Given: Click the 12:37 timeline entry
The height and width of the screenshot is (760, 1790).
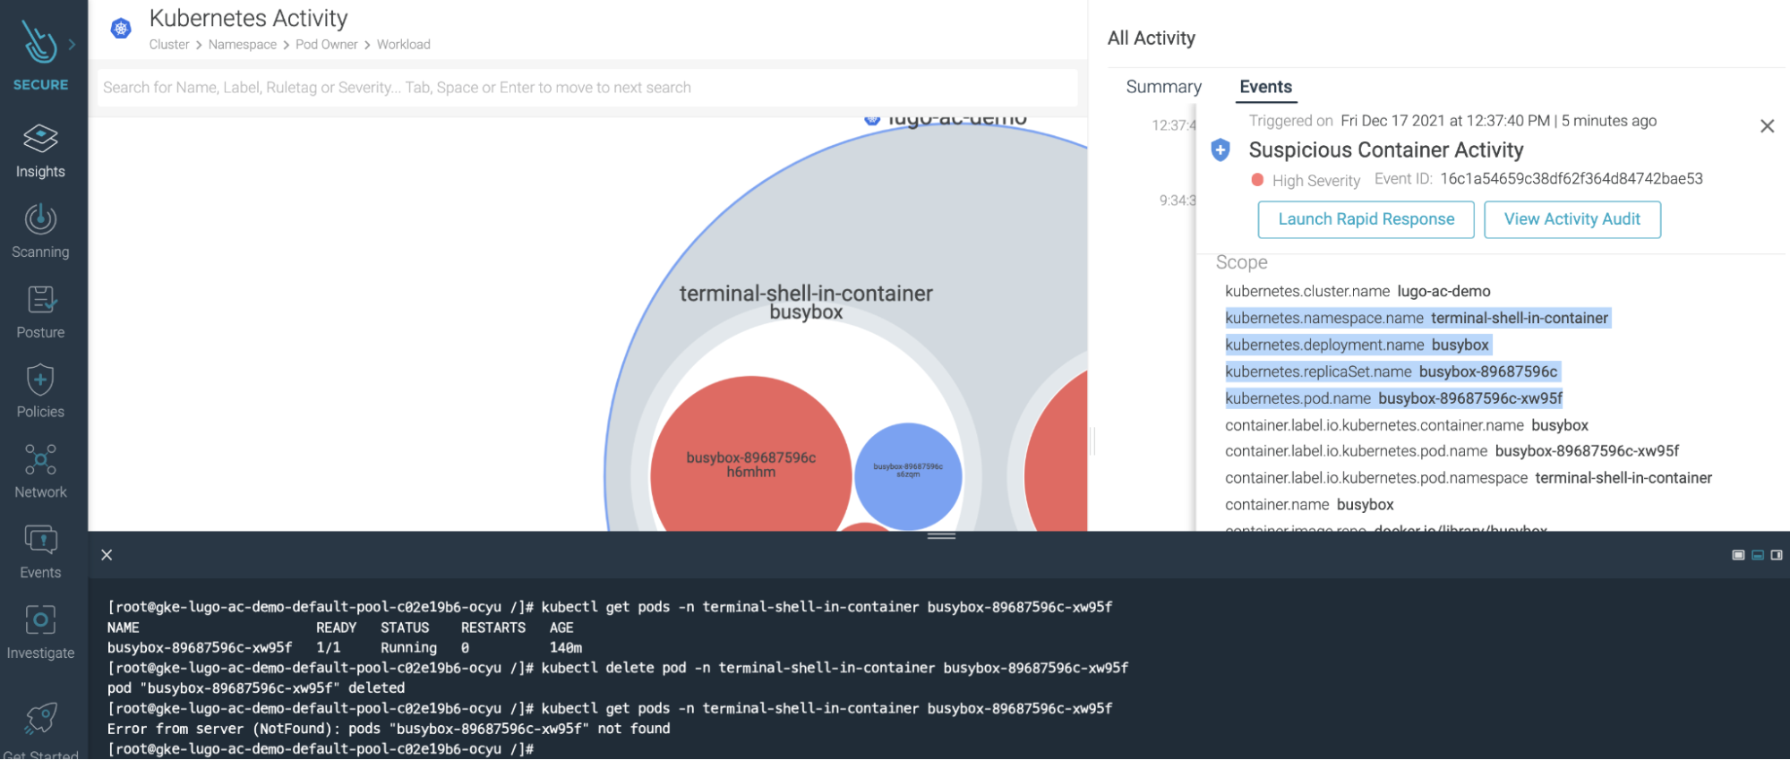Looking at the screenshot, I should tap(1174, 125).
